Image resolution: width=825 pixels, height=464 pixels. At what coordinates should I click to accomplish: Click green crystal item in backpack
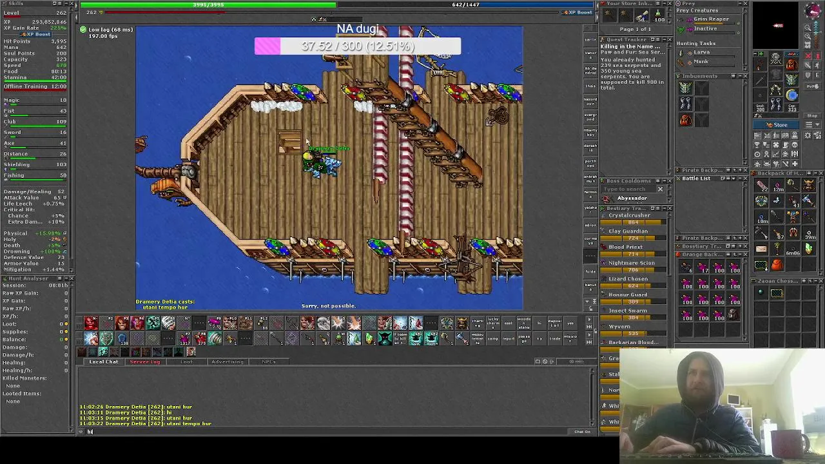[x=809, y=249]
